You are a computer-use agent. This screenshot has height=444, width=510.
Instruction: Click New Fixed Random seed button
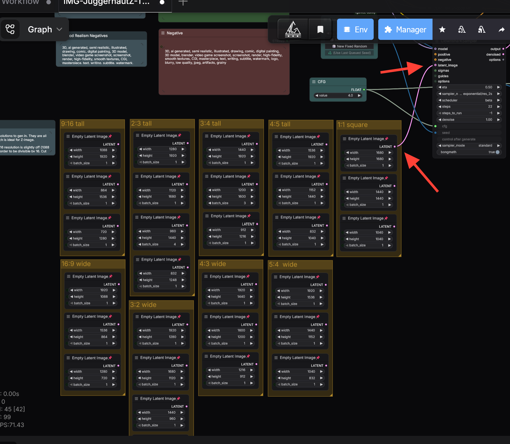(x=349, y=46)
